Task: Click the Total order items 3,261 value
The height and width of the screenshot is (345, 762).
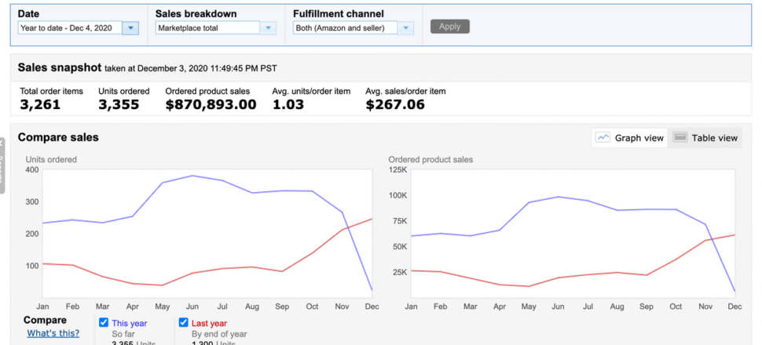Action: coord(40,104)
